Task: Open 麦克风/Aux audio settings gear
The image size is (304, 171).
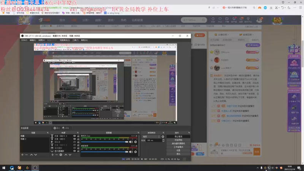Action: tap(136, 142)
